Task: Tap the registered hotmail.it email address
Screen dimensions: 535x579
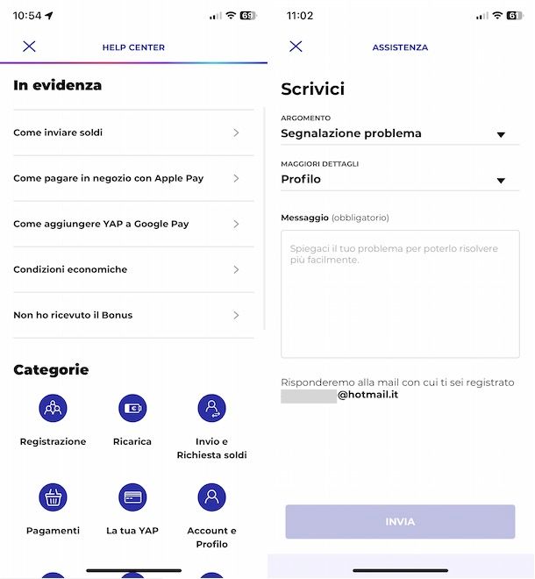Action: coord(339,395)
